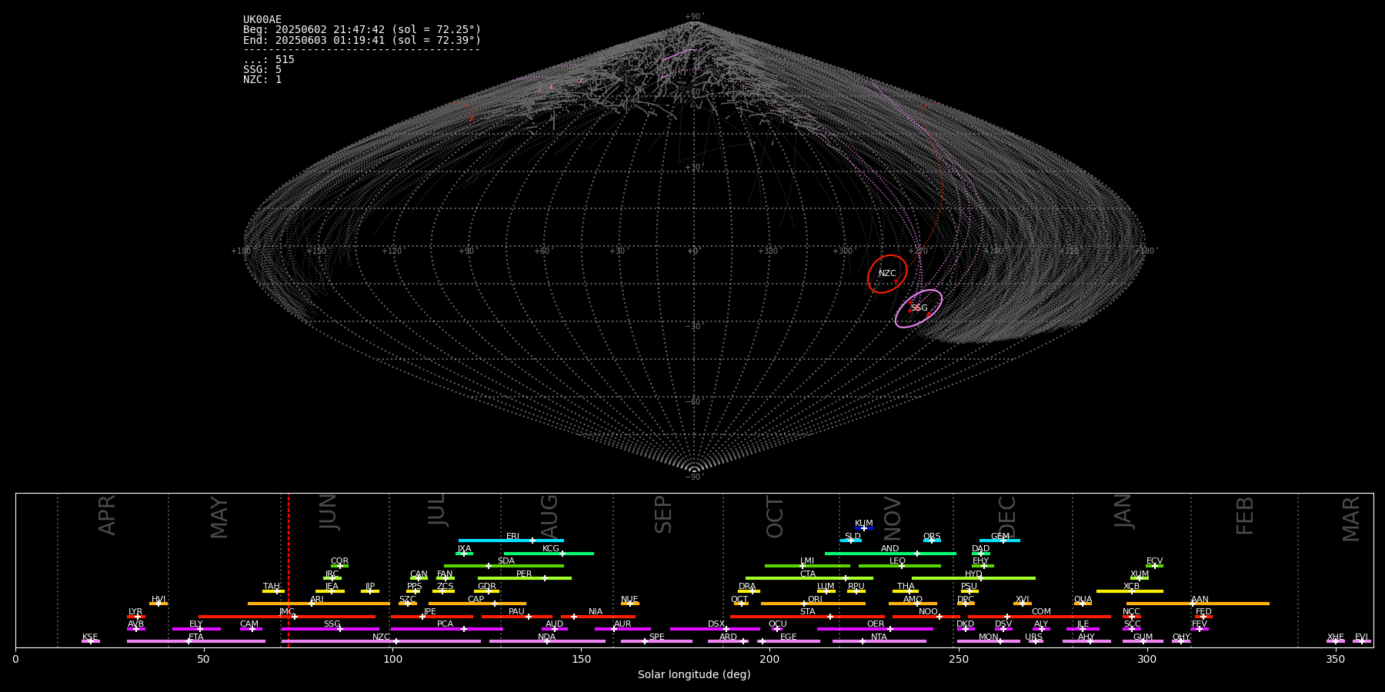Click the CTA shower bar

[809, 578]
